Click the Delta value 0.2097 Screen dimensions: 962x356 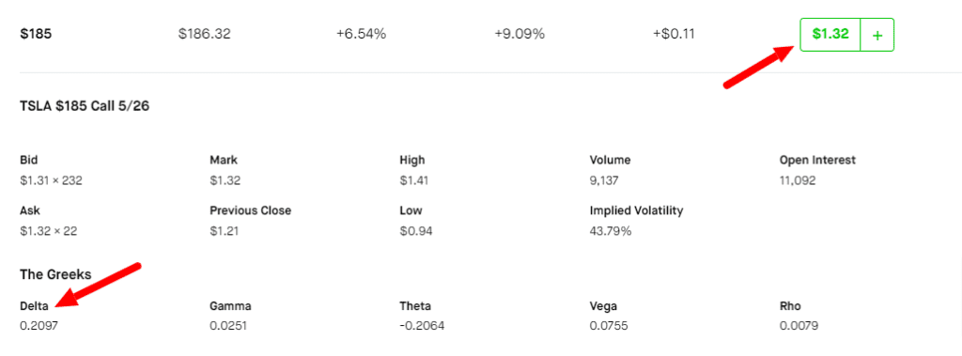click(x=39, y=326)
